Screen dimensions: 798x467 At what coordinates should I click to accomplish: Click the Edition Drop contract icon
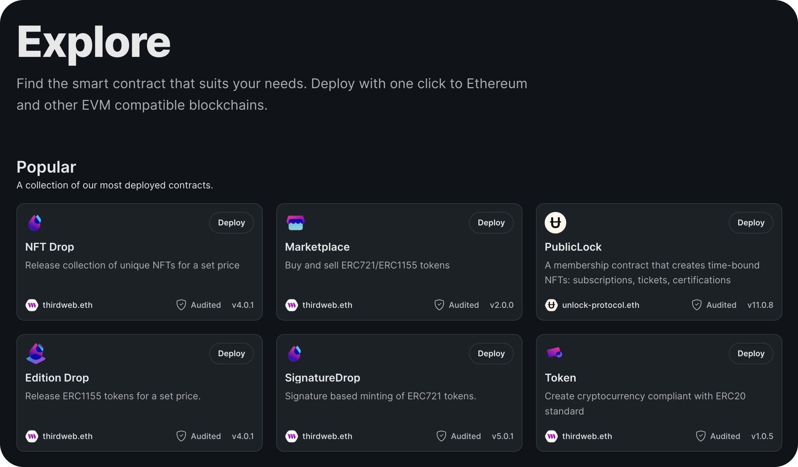(x=36, y=353)
